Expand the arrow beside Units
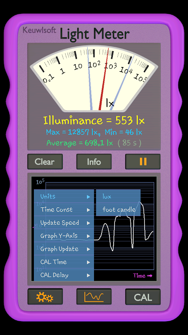Screen dimensions: 188x335 (88, 197)
